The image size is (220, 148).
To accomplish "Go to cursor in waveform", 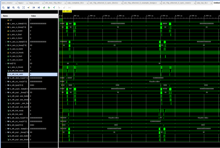I will tap(29, 8).
